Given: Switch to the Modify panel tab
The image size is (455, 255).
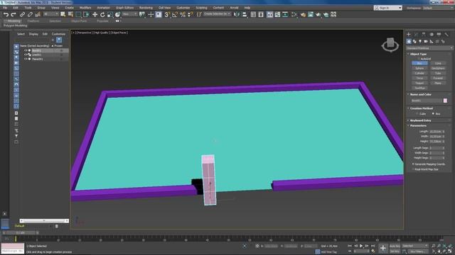Looking at the screenshot, I should point(416,35).
